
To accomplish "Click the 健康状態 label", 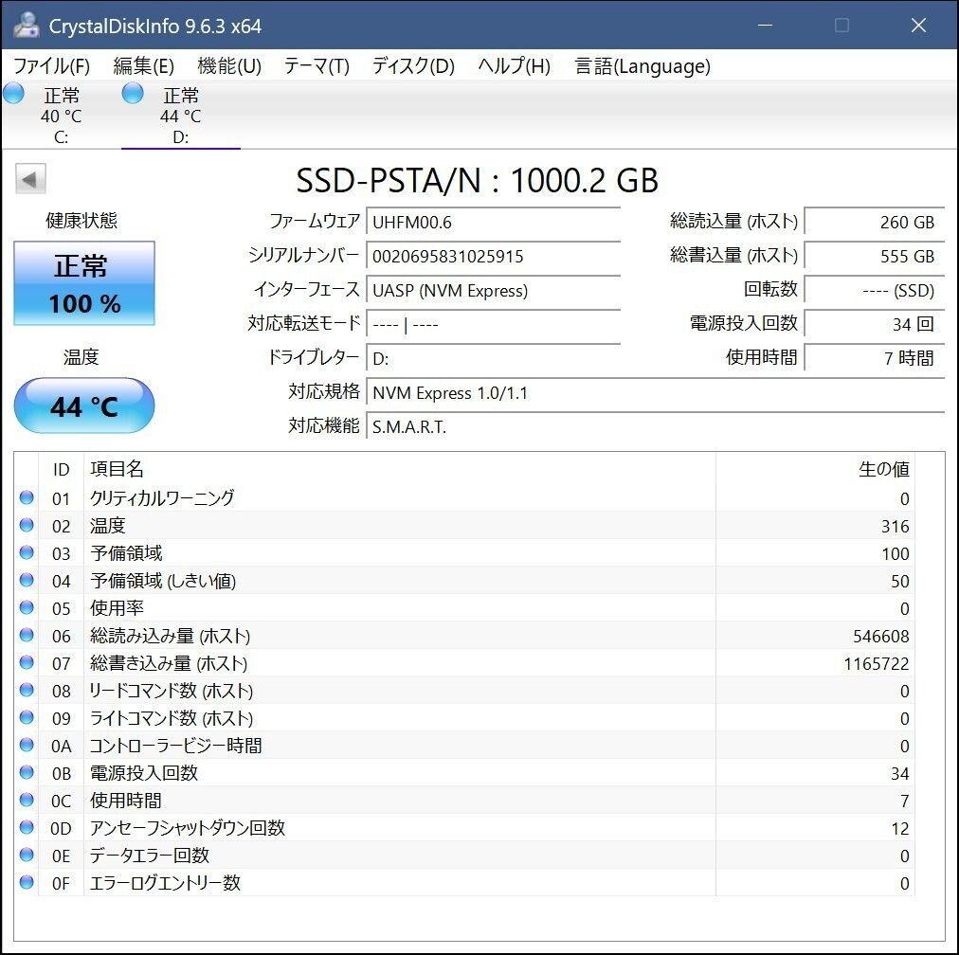I will 81,220.
